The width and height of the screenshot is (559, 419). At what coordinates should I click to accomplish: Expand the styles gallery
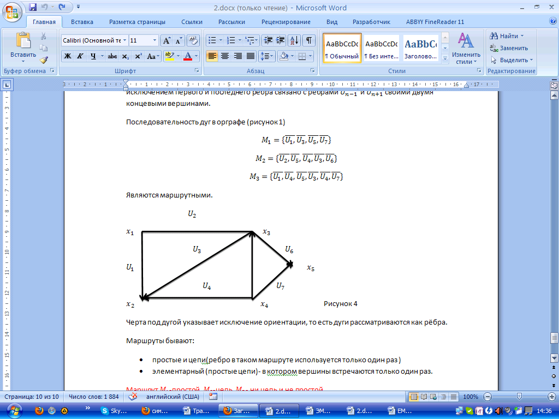(445, 58)
